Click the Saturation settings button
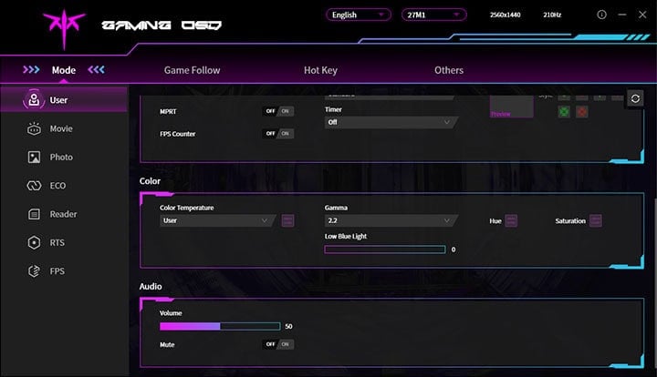 coord(595,220)
